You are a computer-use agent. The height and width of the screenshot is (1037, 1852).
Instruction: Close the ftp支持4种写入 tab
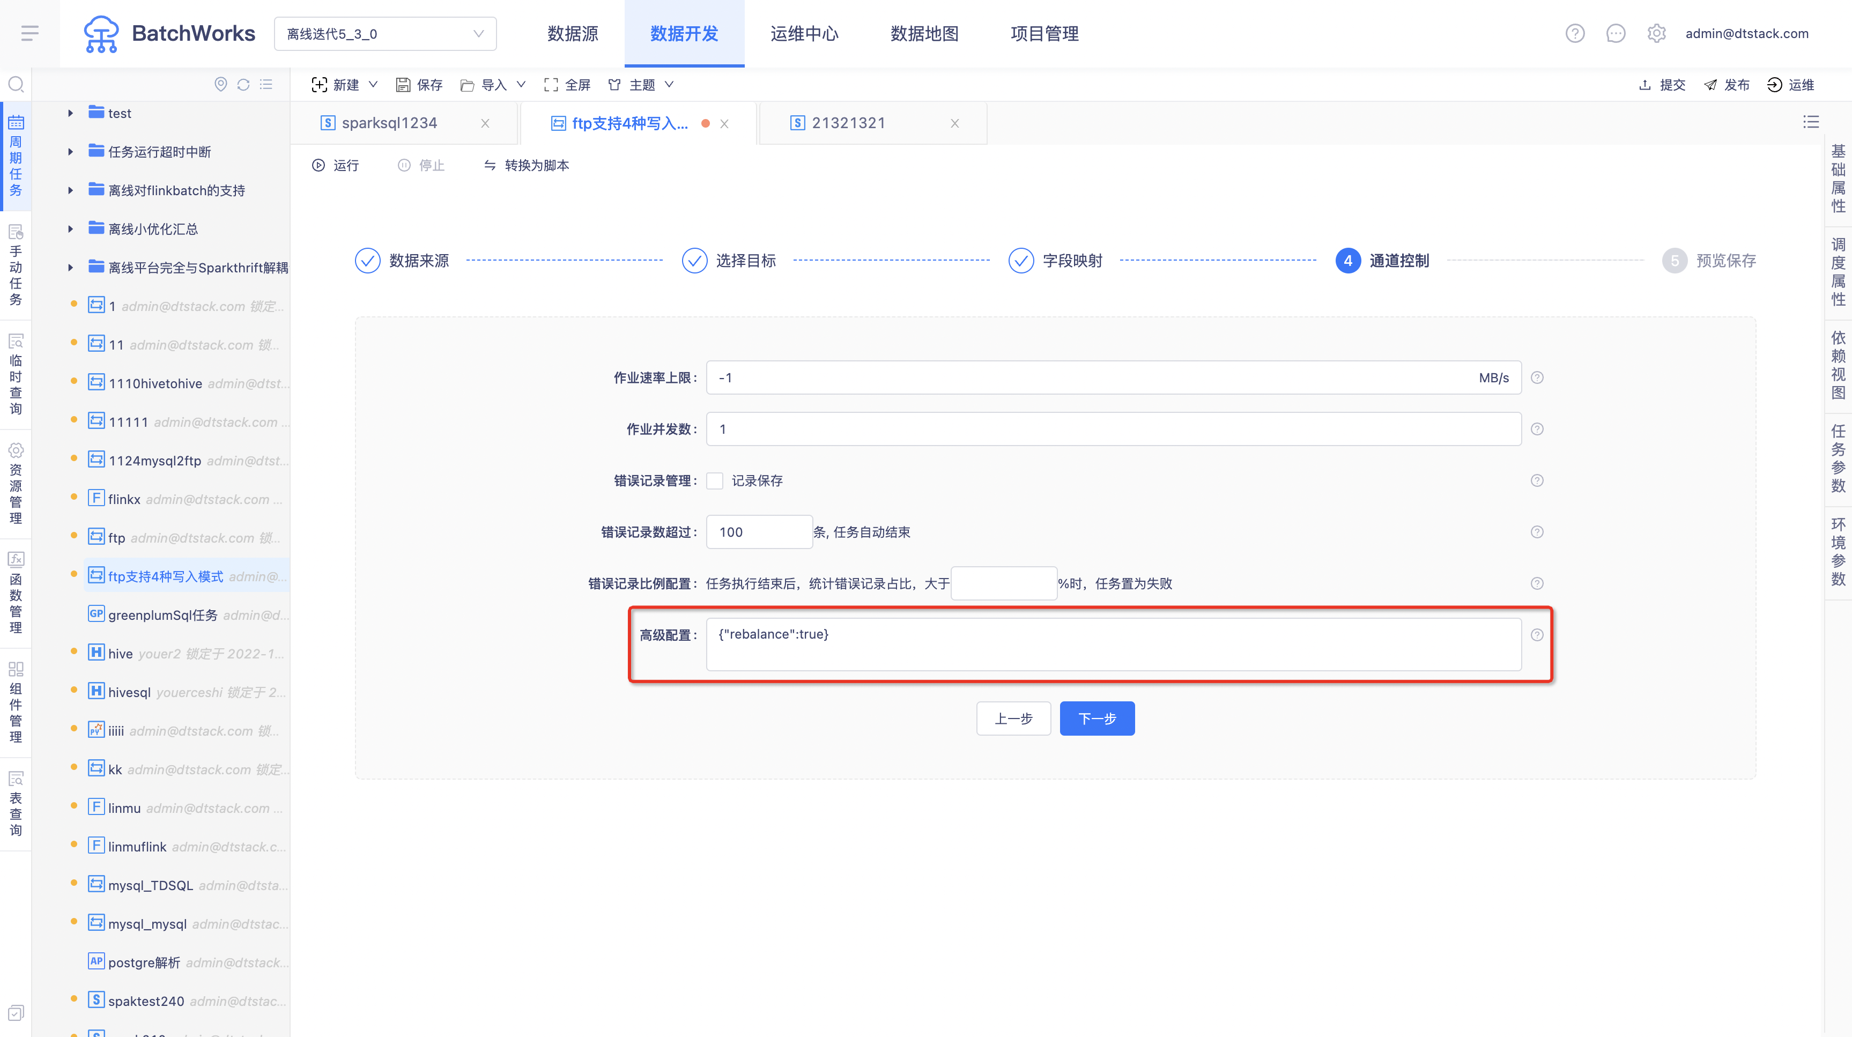725,124
